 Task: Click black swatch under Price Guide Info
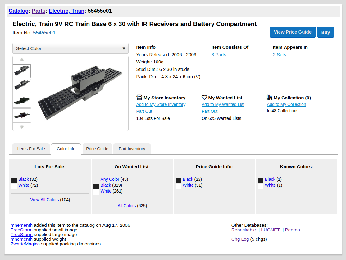click(179, 180)
